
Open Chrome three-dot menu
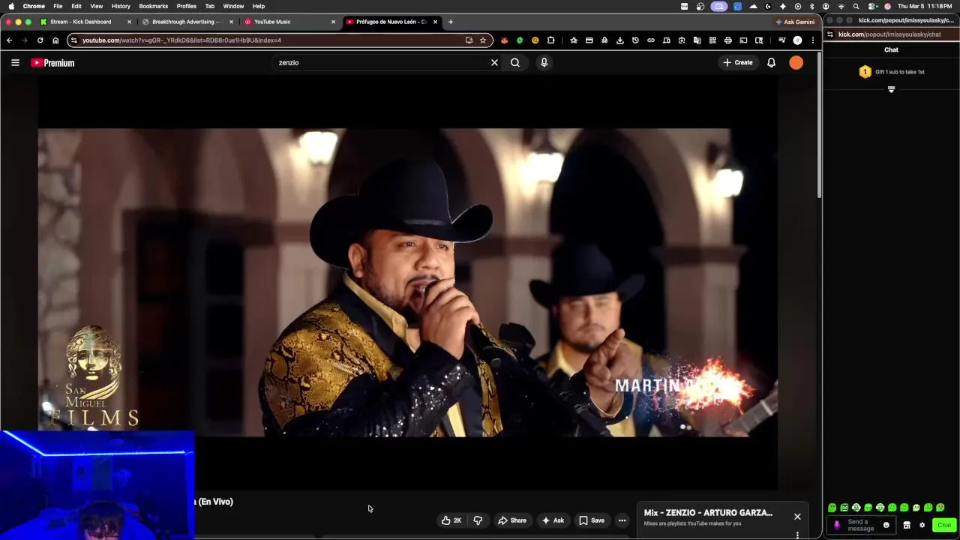pos(812,40)
